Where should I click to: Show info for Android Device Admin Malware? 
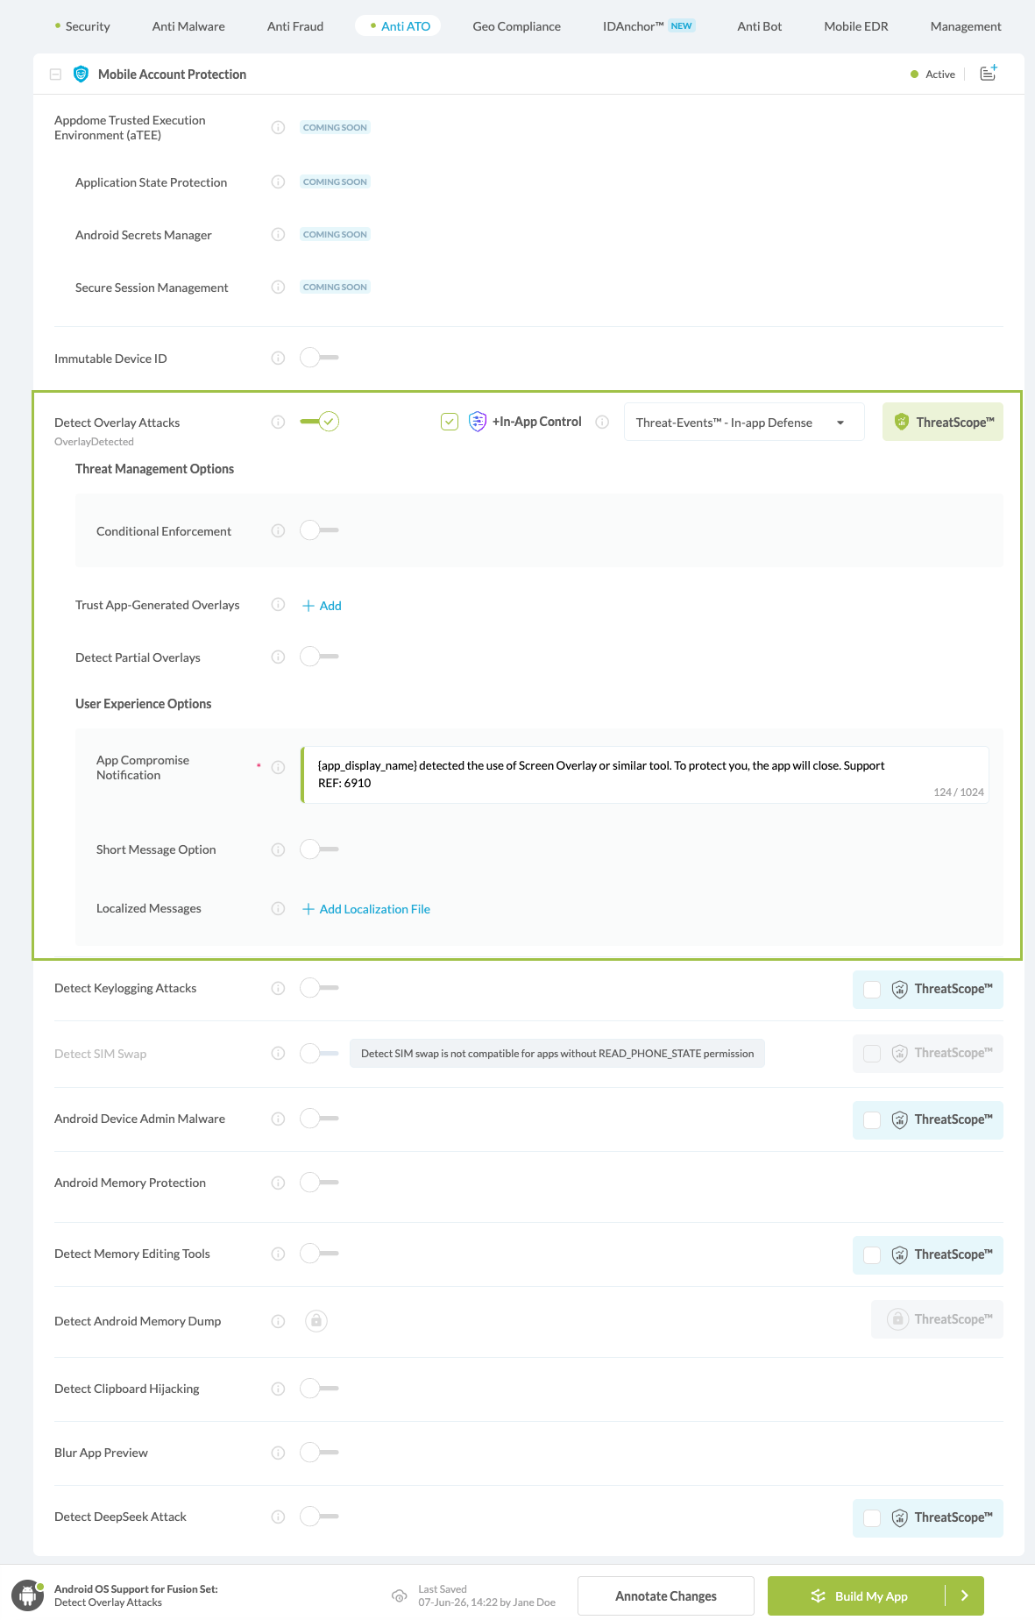point(278,1119)
